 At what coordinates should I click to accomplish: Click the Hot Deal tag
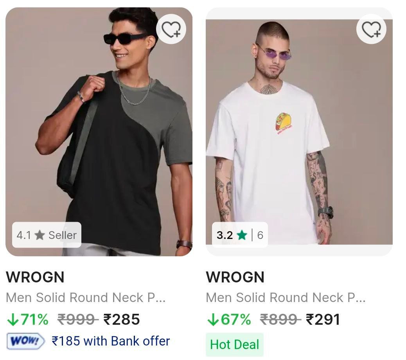click(x=235, y=344)
